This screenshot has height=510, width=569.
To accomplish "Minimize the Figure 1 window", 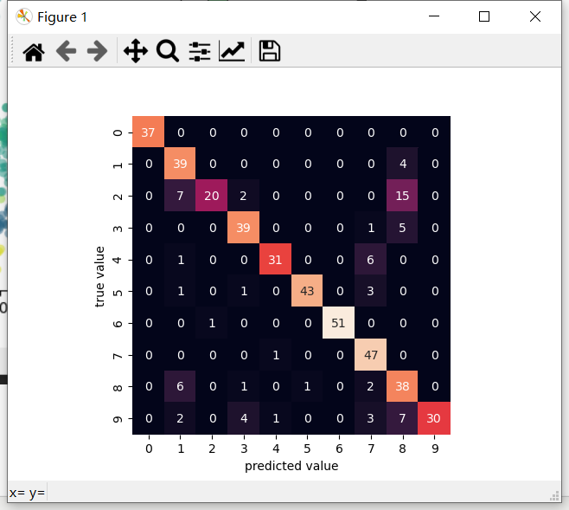I will point(434,16).
